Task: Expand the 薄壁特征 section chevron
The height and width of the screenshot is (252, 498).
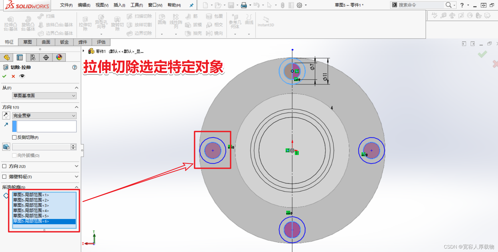Action: (77, 177)
